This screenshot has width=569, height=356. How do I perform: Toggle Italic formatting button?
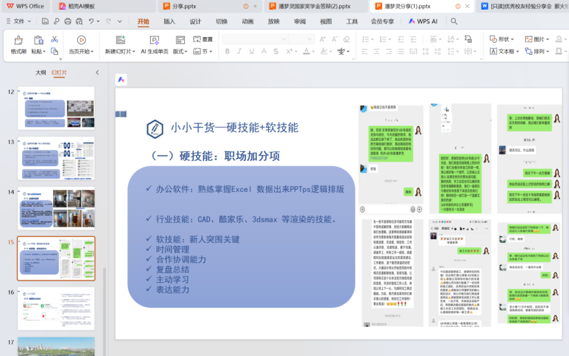click(x=241, y=52)
